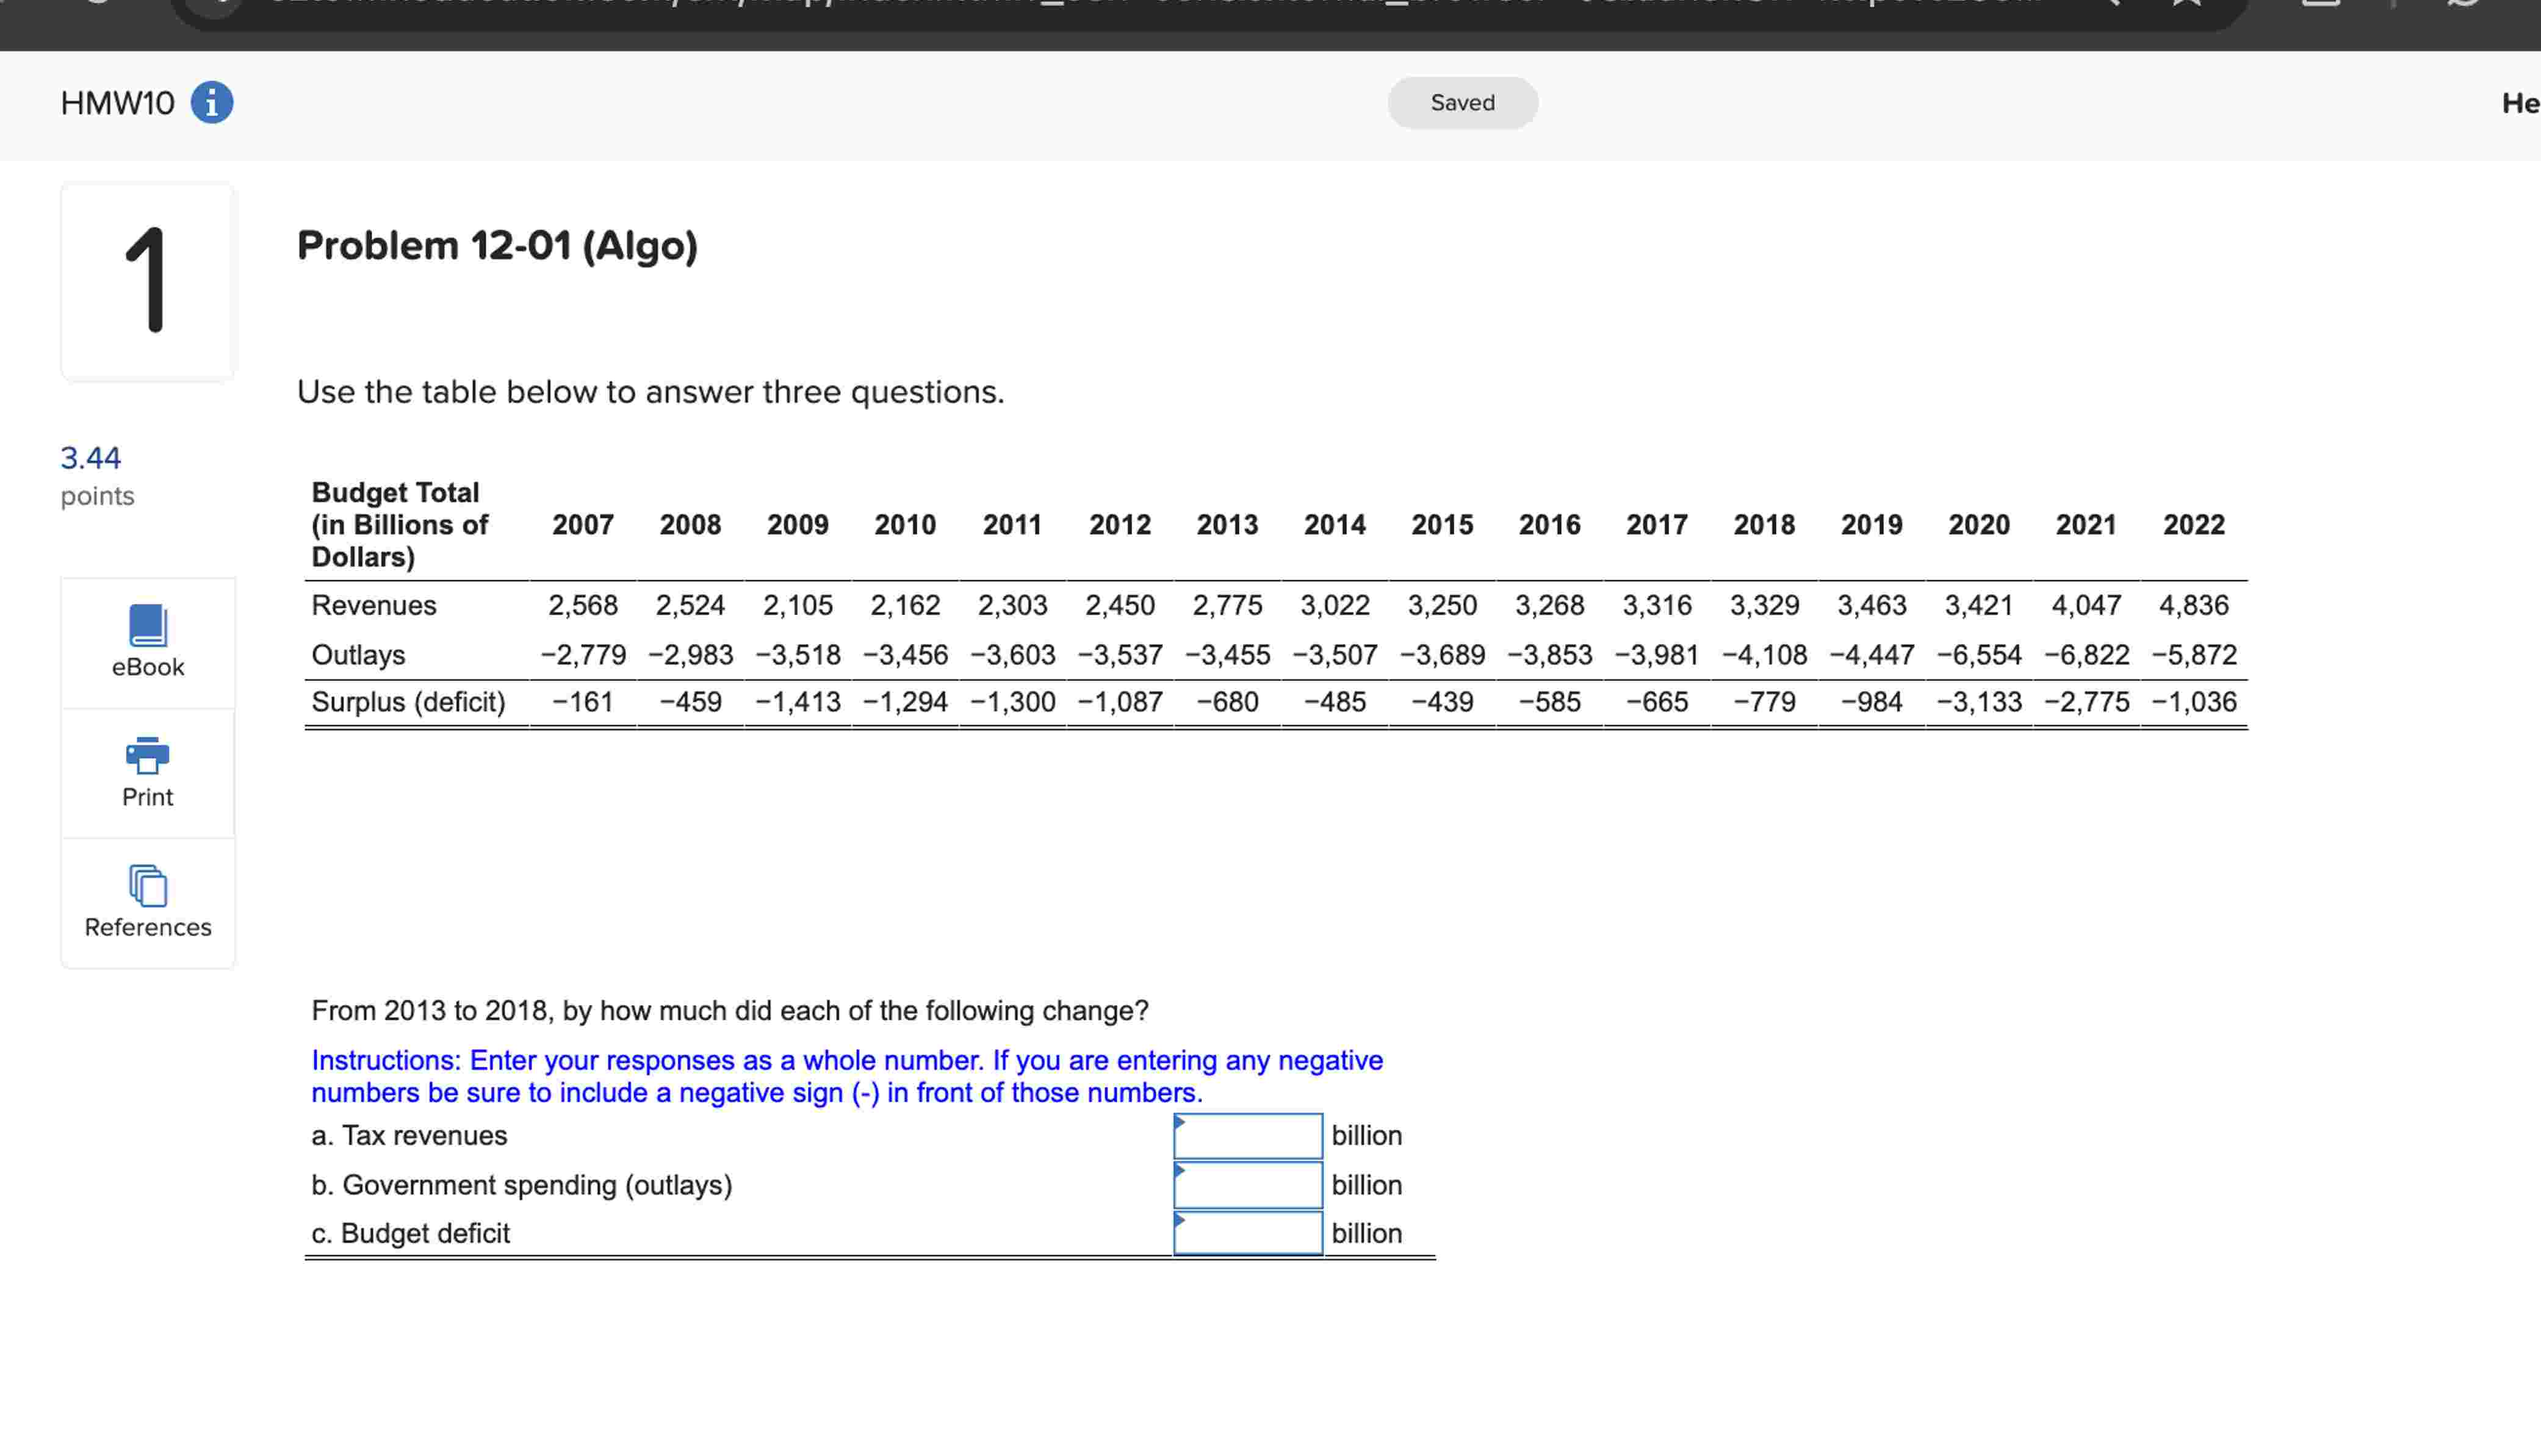Image resolution: width=2541 pixels, height=1456 pixels.
Task: Select the question number 1 box
Action: [x=147, y=281]
